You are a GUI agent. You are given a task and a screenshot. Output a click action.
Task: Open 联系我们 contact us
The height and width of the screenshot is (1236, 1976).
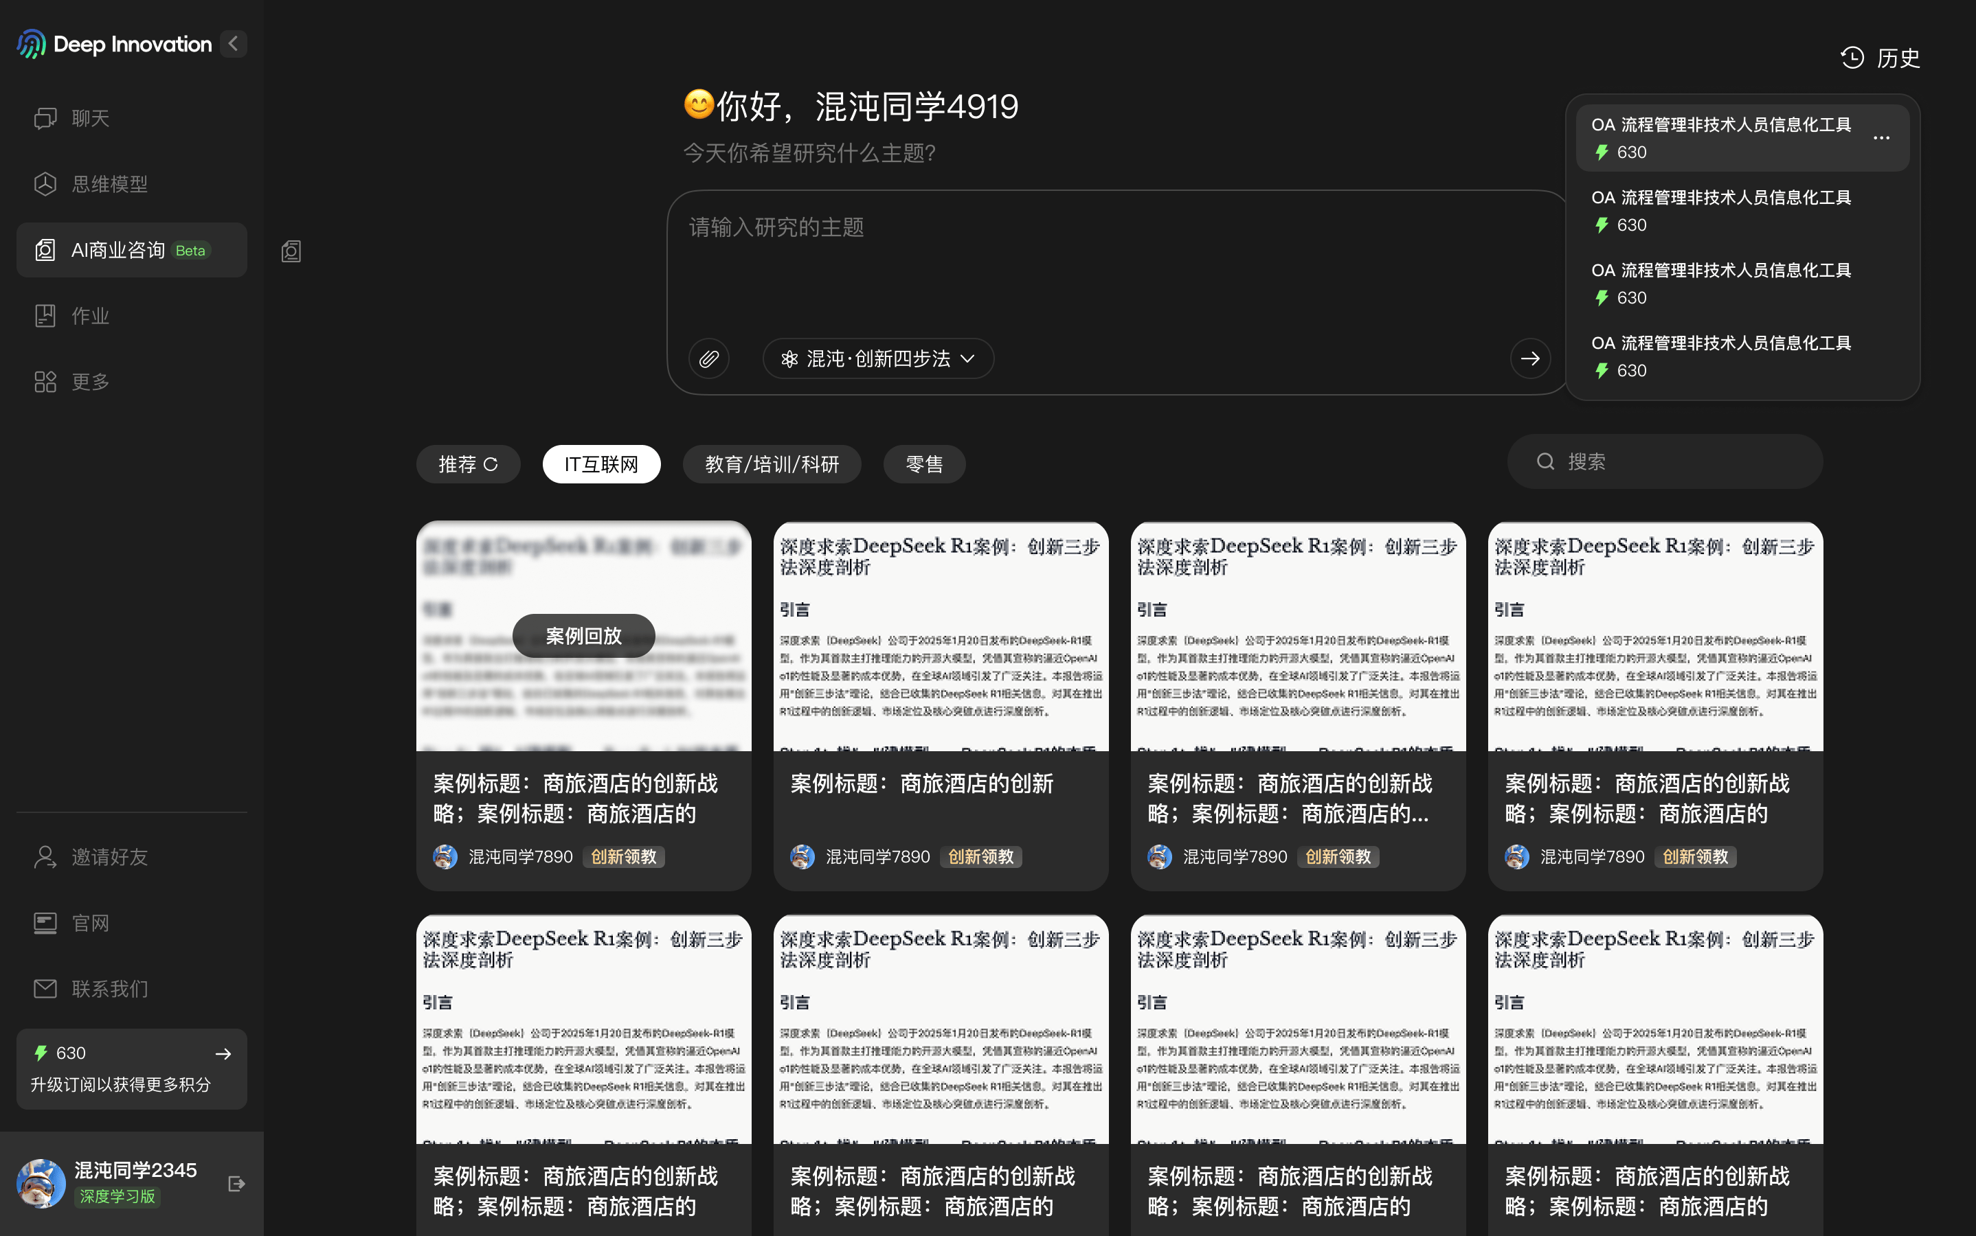coord(132,989)
